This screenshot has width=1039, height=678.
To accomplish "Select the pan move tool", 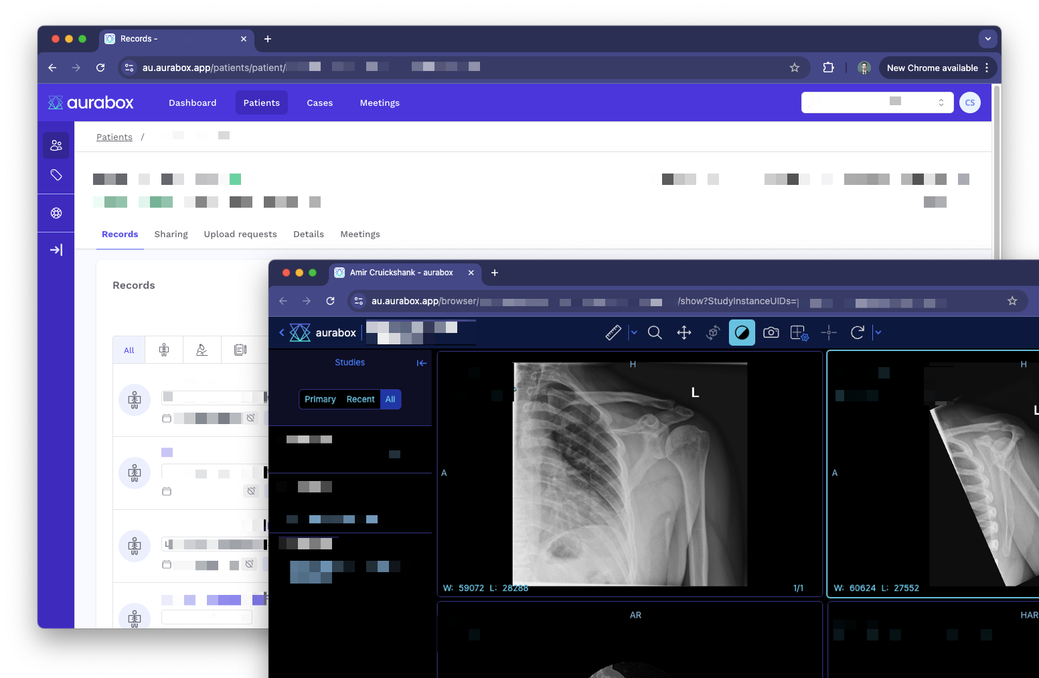I will pyautogui.click(x=684, y=333).
